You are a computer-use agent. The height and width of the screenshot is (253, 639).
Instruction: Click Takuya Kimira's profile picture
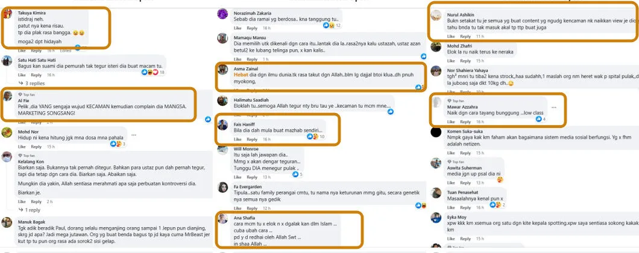click(x=8, y=15)
